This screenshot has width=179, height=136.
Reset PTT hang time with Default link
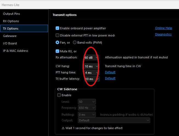point(110,72)
